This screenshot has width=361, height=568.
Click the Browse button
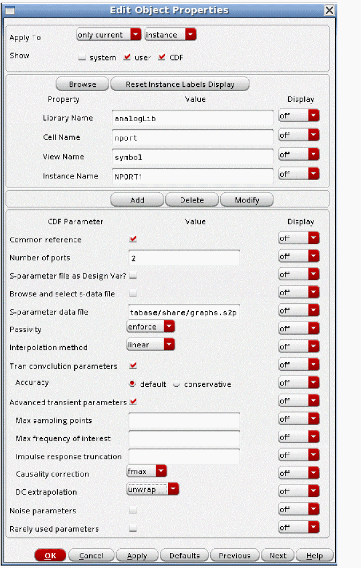pos(82,84)
